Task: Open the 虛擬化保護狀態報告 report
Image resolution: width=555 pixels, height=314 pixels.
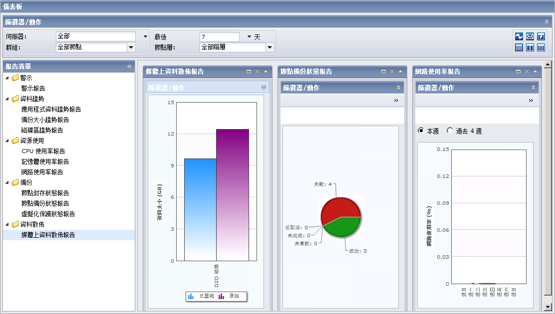Action: pos(48,214)
